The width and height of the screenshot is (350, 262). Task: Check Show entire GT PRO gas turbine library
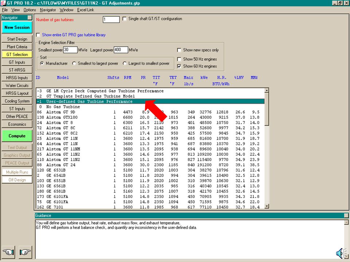(38, 35)
